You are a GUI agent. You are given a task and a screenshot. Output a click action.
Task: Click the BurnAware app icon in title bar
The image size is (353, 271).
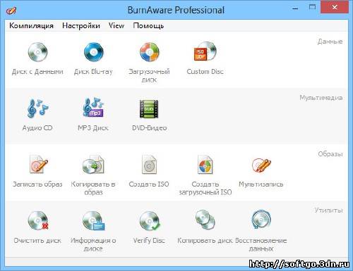point(11,11)
